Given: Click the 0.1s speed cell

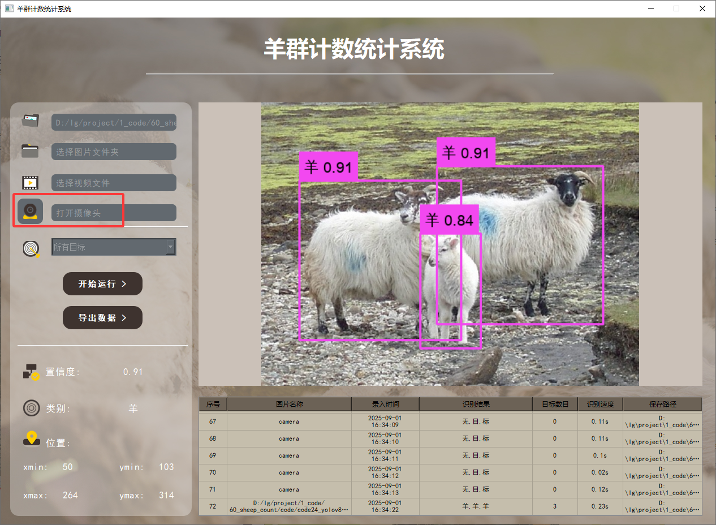Looking at the screenshot, I should click(600, 455).
